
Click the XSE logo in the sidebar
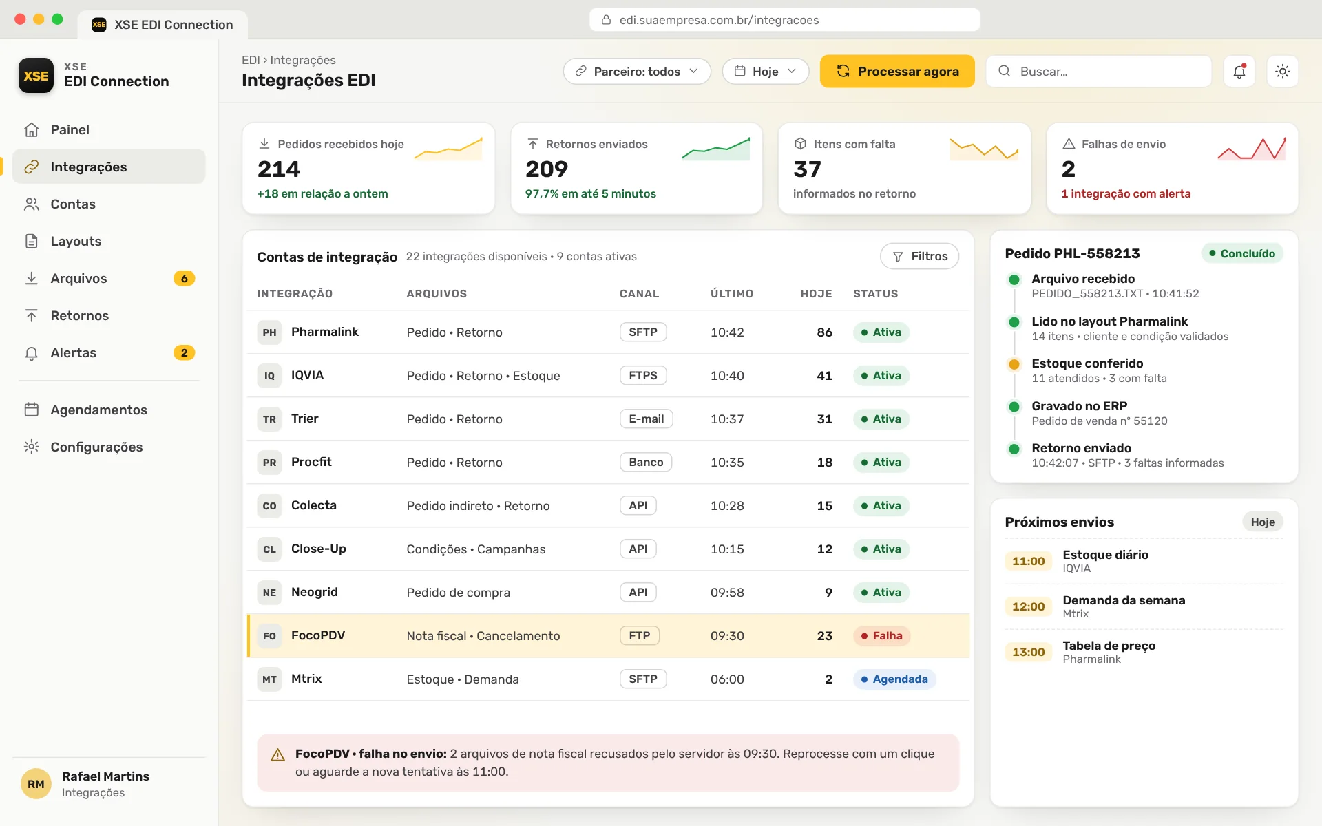(x=36, y=75)
